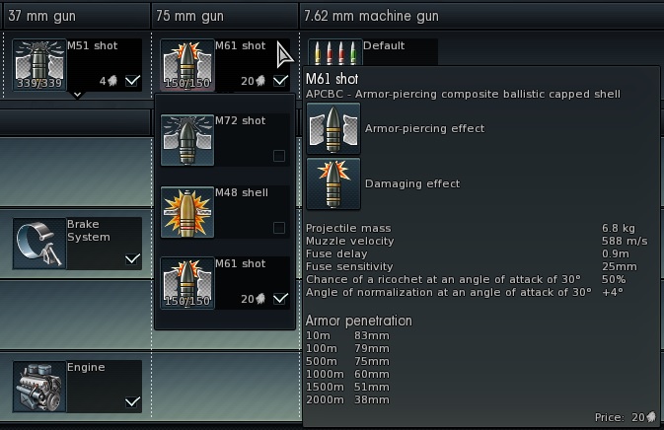Expand the arrow below M51 shot

tap(76, 95)
